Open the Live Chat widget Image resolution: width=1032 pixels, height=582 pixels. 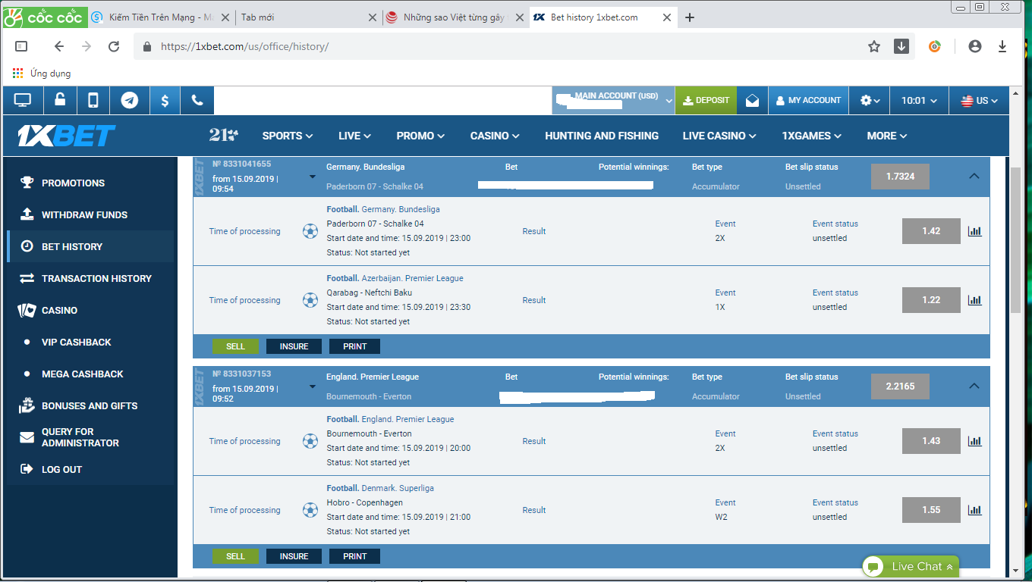[x=911, y=566]
